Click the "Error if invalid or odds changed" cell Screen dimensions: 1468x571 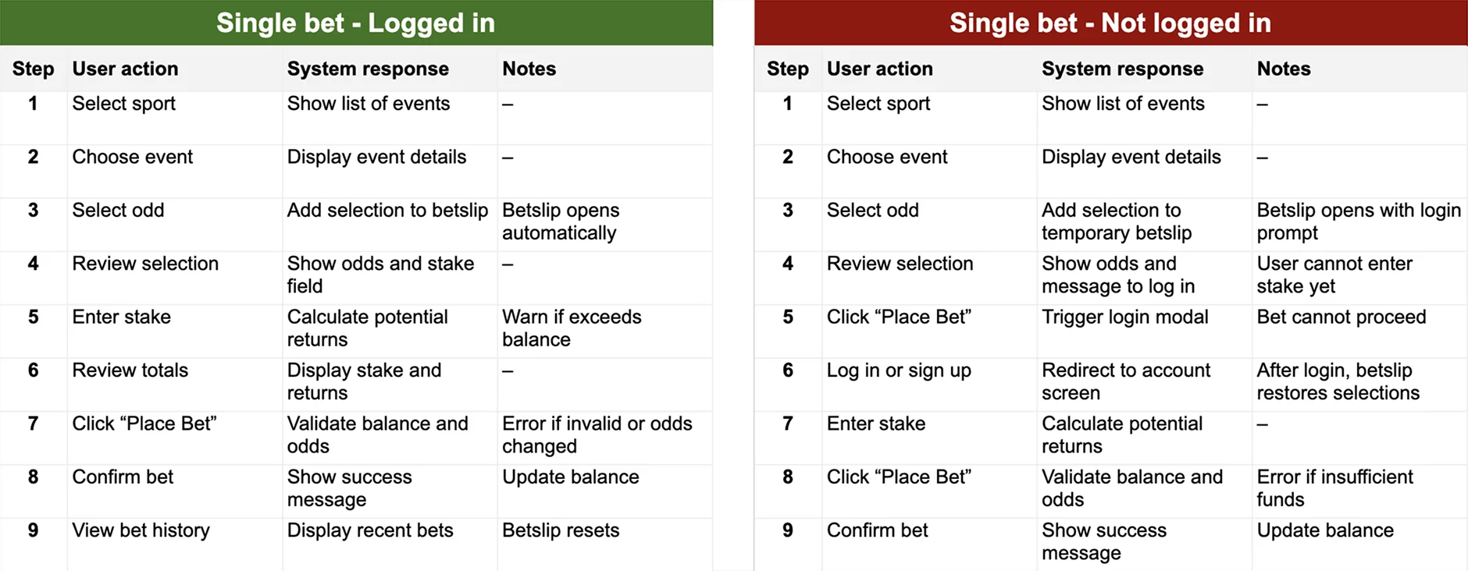(597, 434)
